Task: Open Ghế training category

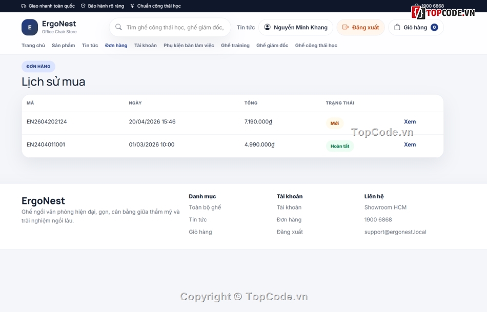Action: [x=235, y=45]
